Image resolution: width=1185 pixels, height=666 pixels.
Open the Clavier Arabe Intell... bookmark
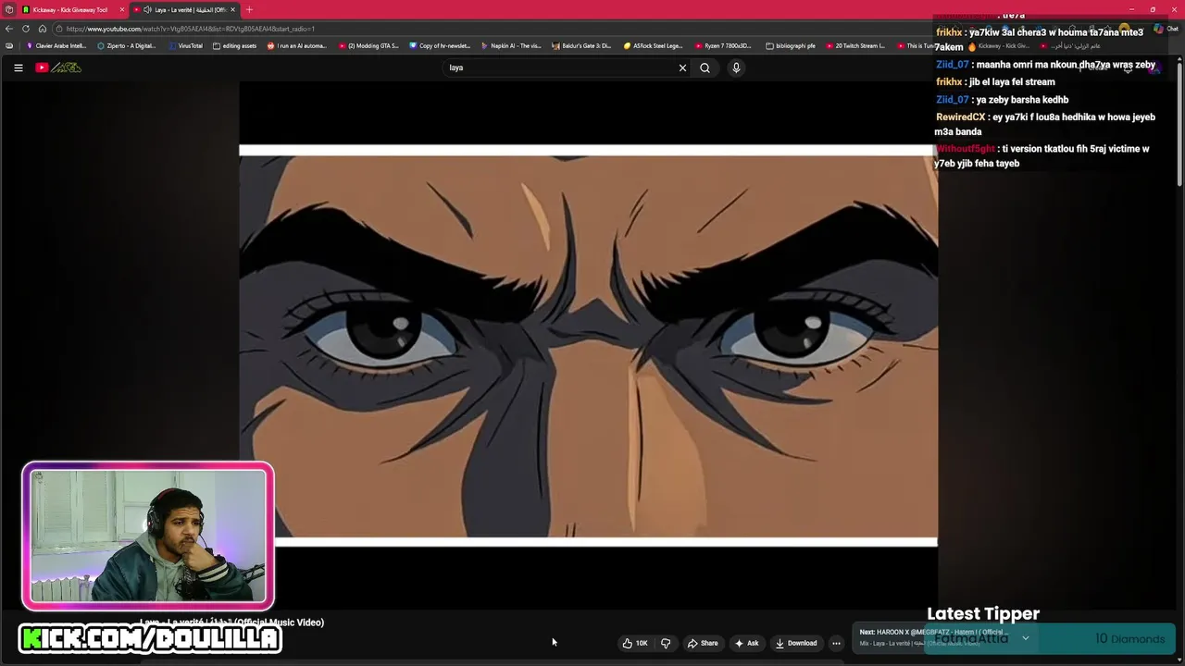[x=56, y=45]
